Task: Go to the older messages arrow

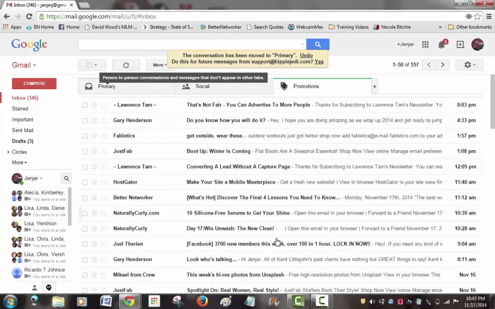Action: pyautogui.click(x=442, y=65)
